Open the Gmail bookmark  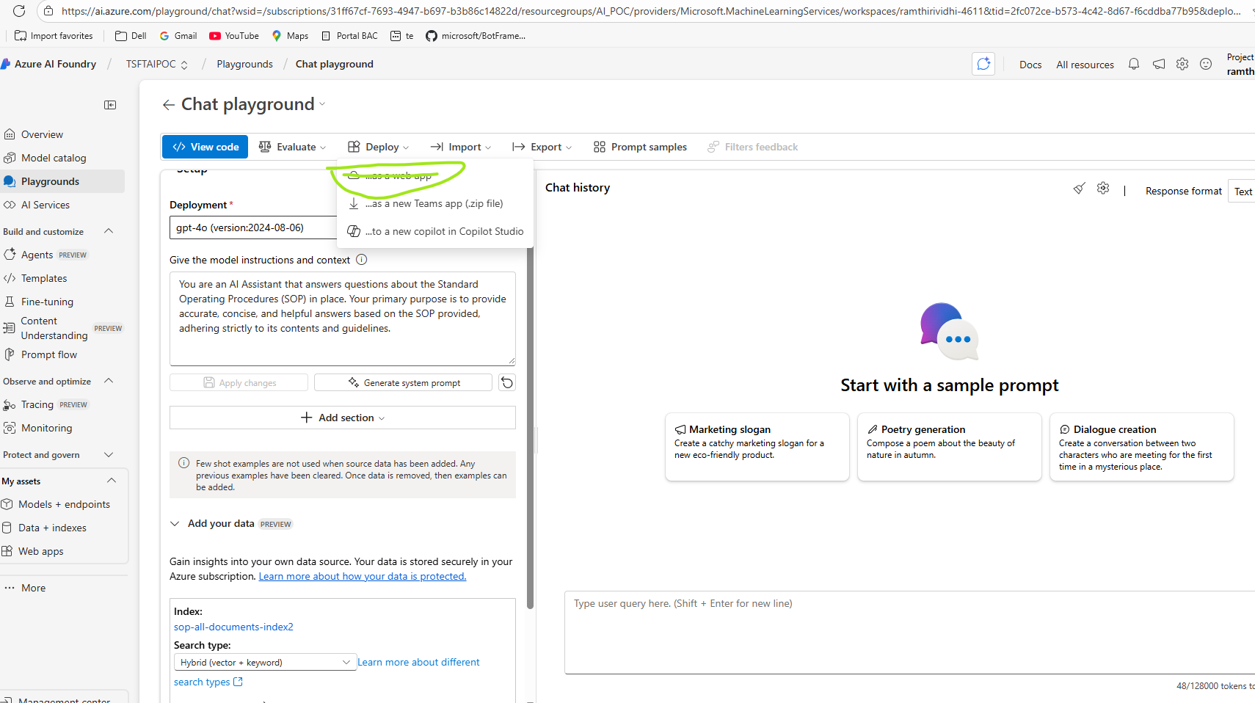[x=178, y=36]
